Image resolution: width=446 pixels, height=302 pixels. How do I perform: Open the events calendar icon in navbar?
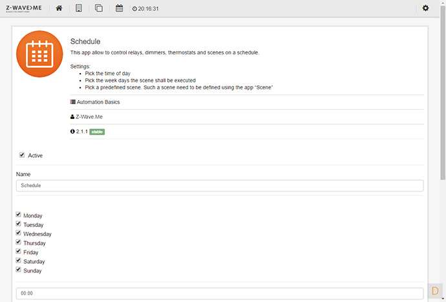pos(119,8)
